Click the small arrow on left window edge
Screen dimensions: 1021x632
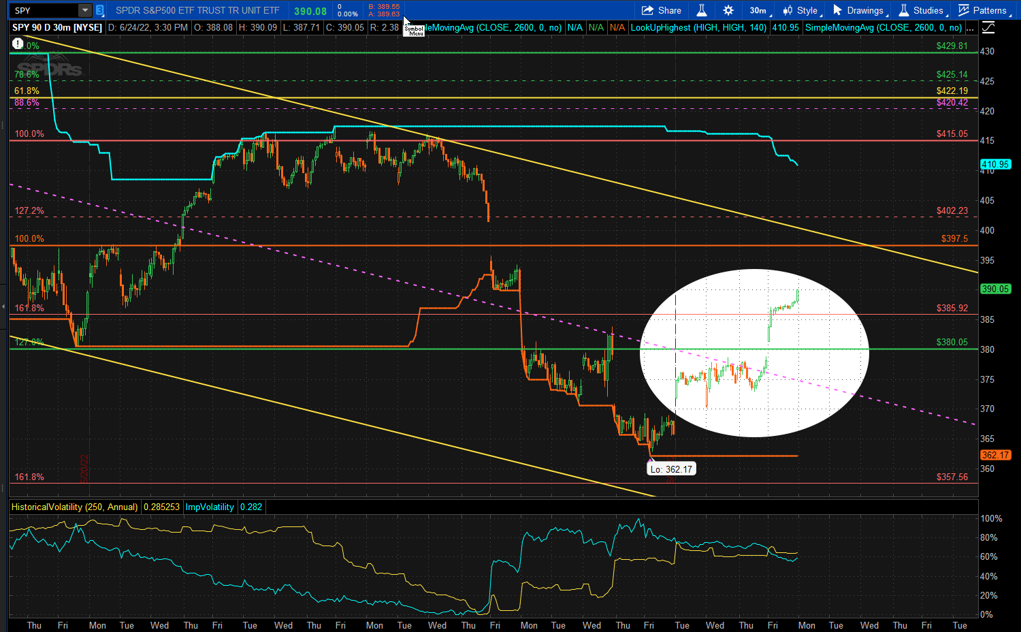pos(3,306)
